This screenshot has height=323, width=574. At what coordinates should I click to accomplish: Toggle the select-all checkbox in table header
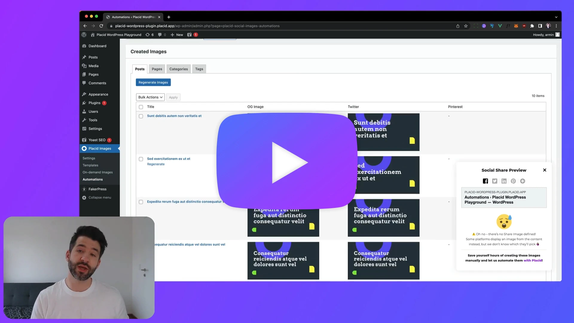(x=141, y=107)
